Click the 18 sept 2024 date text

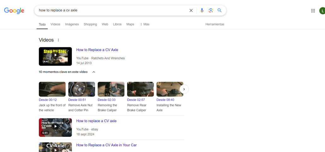pyautogui.click(x=85, y=134)
